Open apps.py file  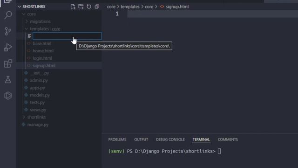tap(37, 88)
